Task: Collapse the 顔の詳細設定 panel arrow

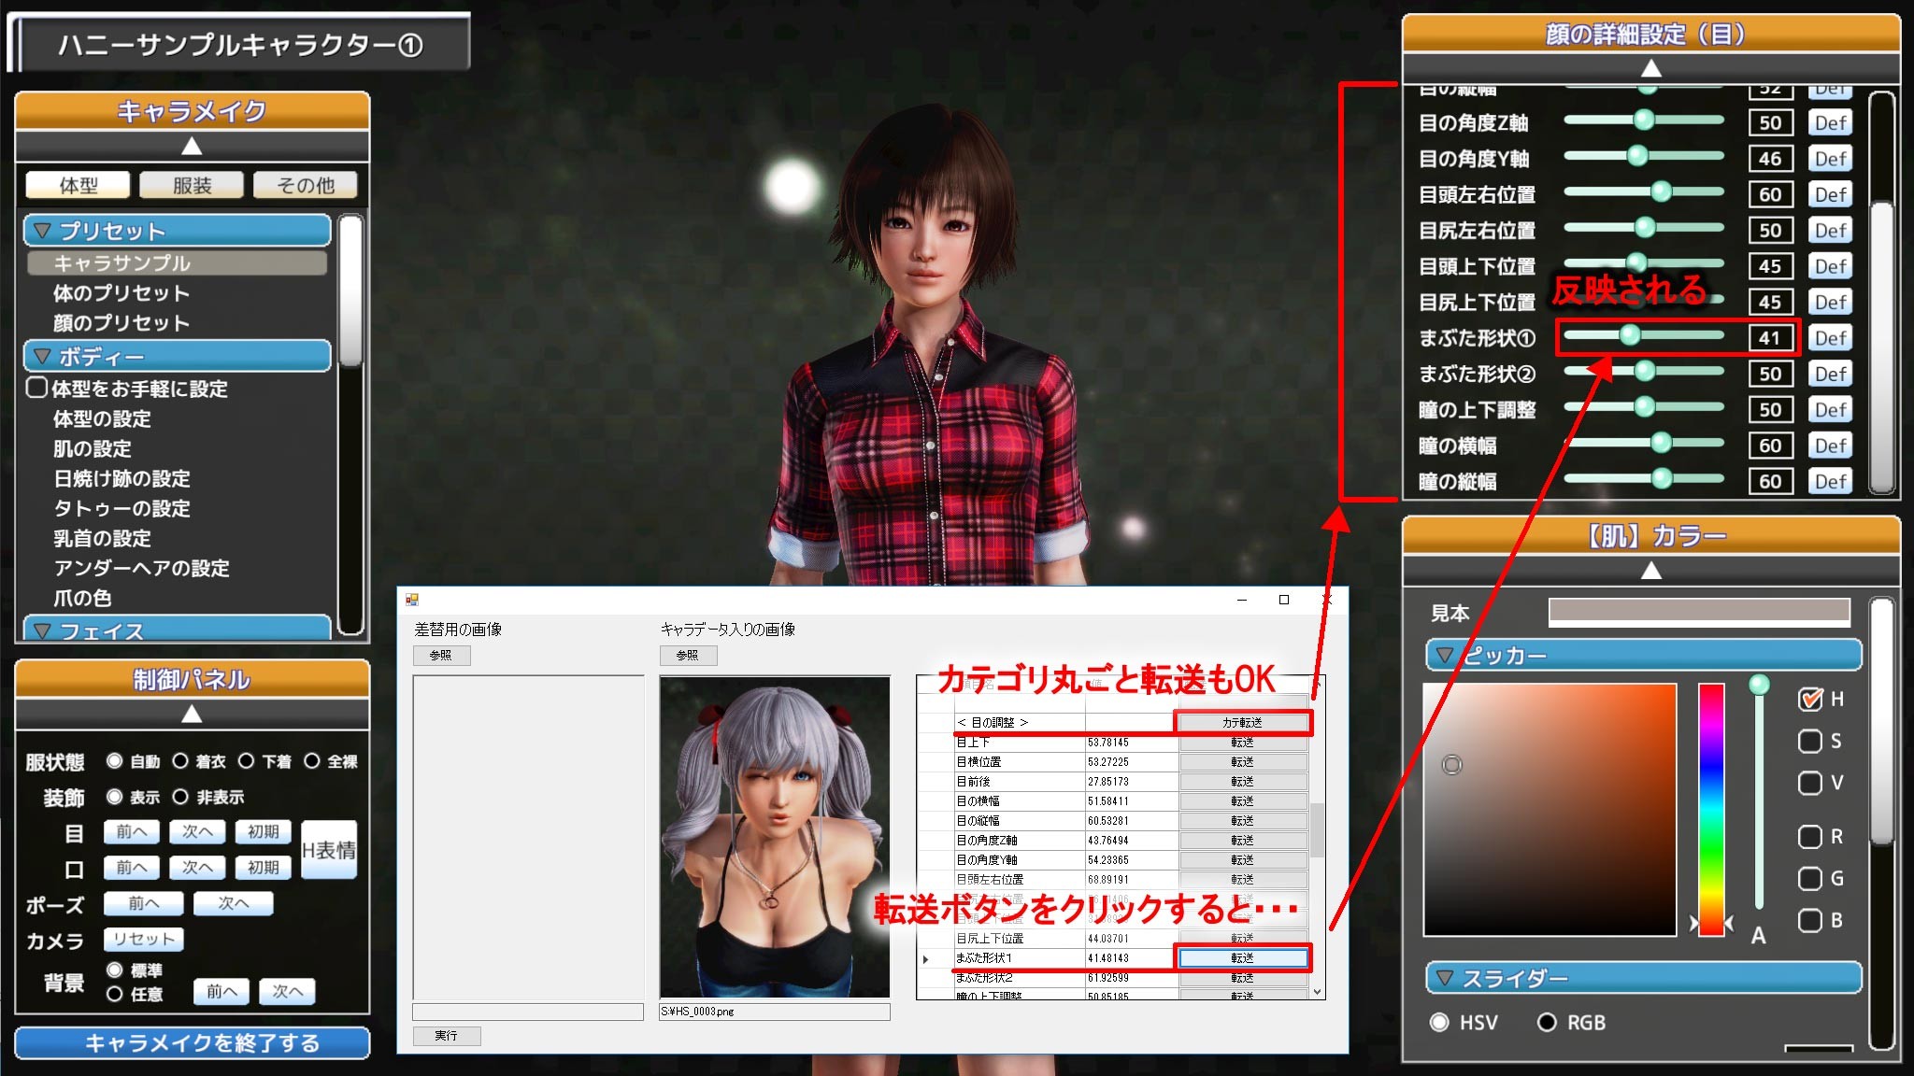Action: [1651, 68]
